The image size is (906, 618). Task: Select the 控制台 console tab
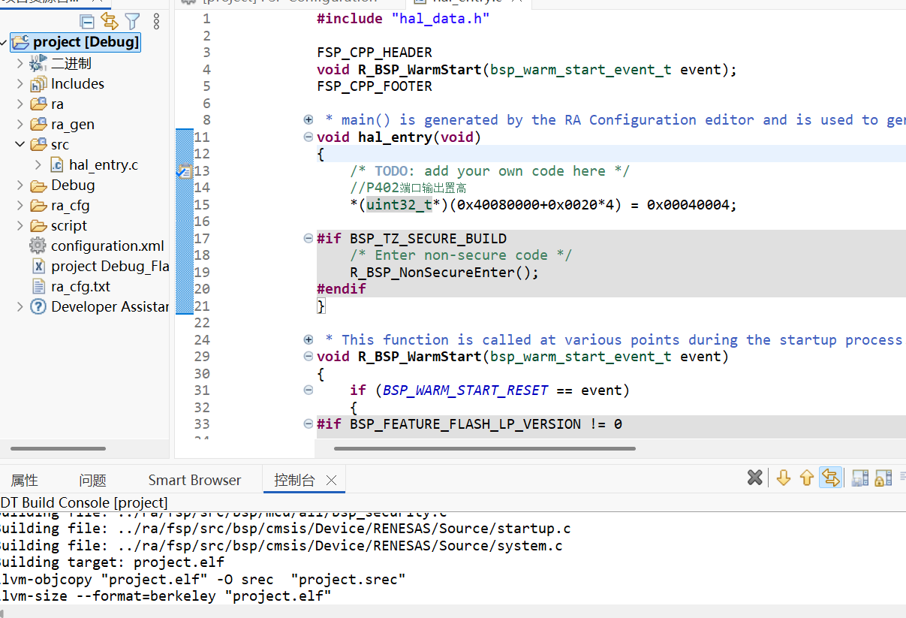click(294, 481)
